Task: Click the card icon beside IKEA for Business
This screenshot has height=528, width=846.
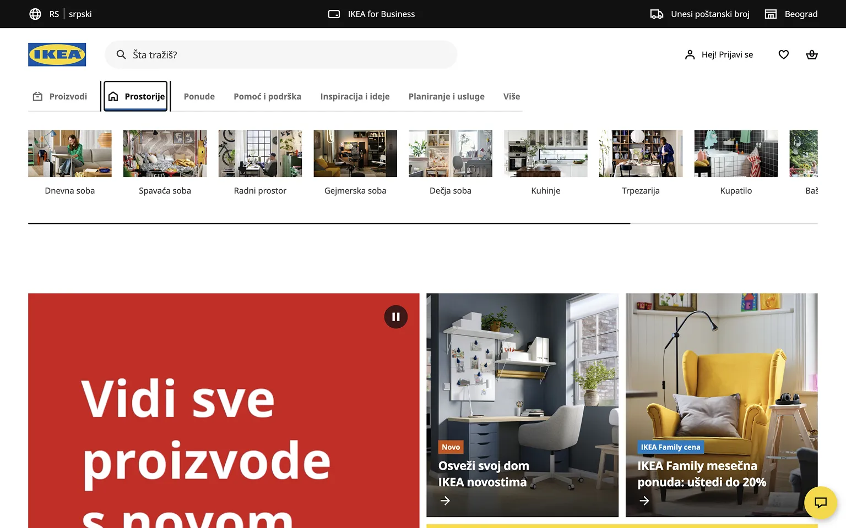Action: pos(334,14)
